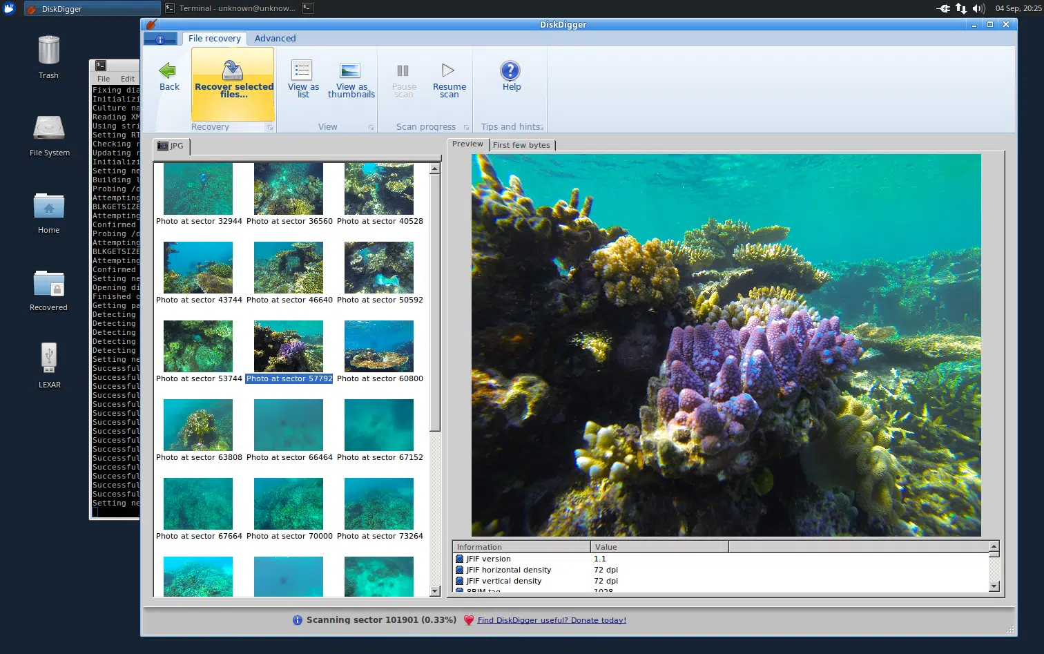Select the JPG file type tab
Image resolution: width=1044 pixels, height=654 pixels.
pyautogui.click(x=171, y=146)
